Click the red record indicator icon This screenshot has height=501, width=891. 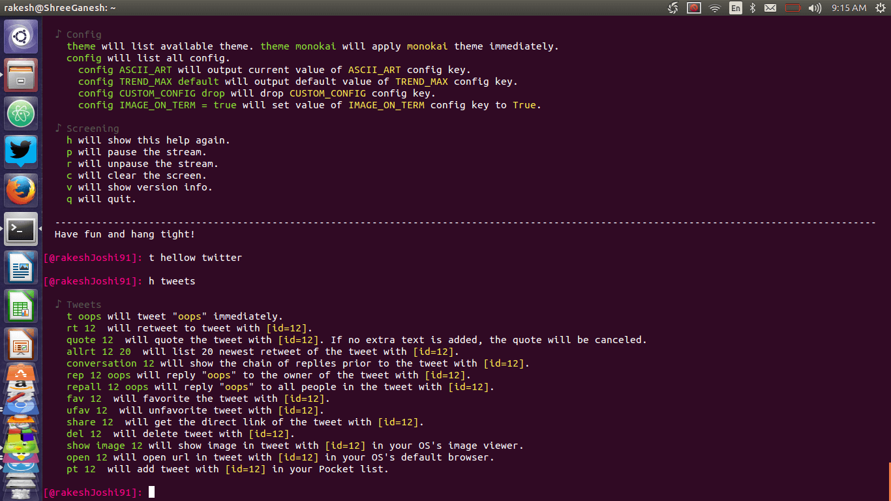click(x=694, y=8)
